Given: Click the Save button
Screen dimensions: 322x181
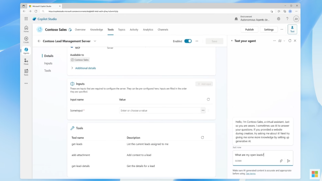Looking at the screenshot, I should [214, 41].
